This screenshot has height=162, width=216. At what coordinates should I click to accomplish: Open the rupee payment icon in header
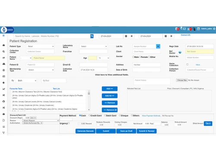(181, 28)
